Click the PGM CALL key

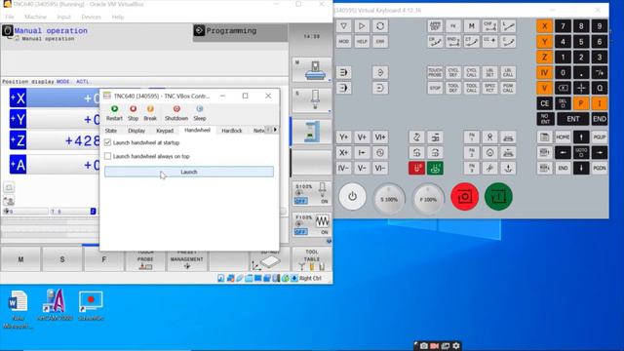click(508, 88)
